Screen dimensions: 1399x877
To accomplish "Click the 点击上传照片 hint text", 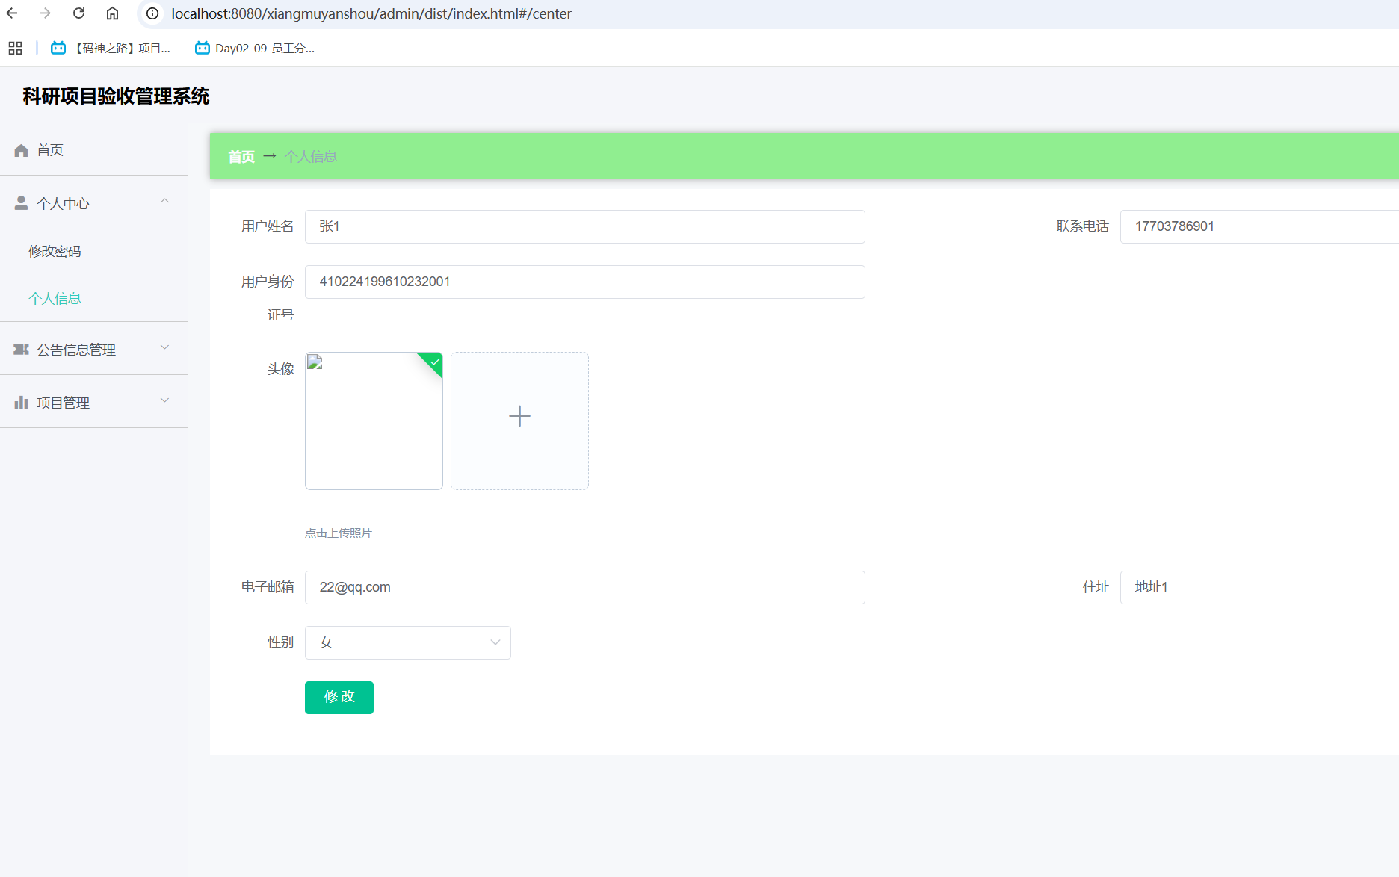I will [x=338, y=533].
